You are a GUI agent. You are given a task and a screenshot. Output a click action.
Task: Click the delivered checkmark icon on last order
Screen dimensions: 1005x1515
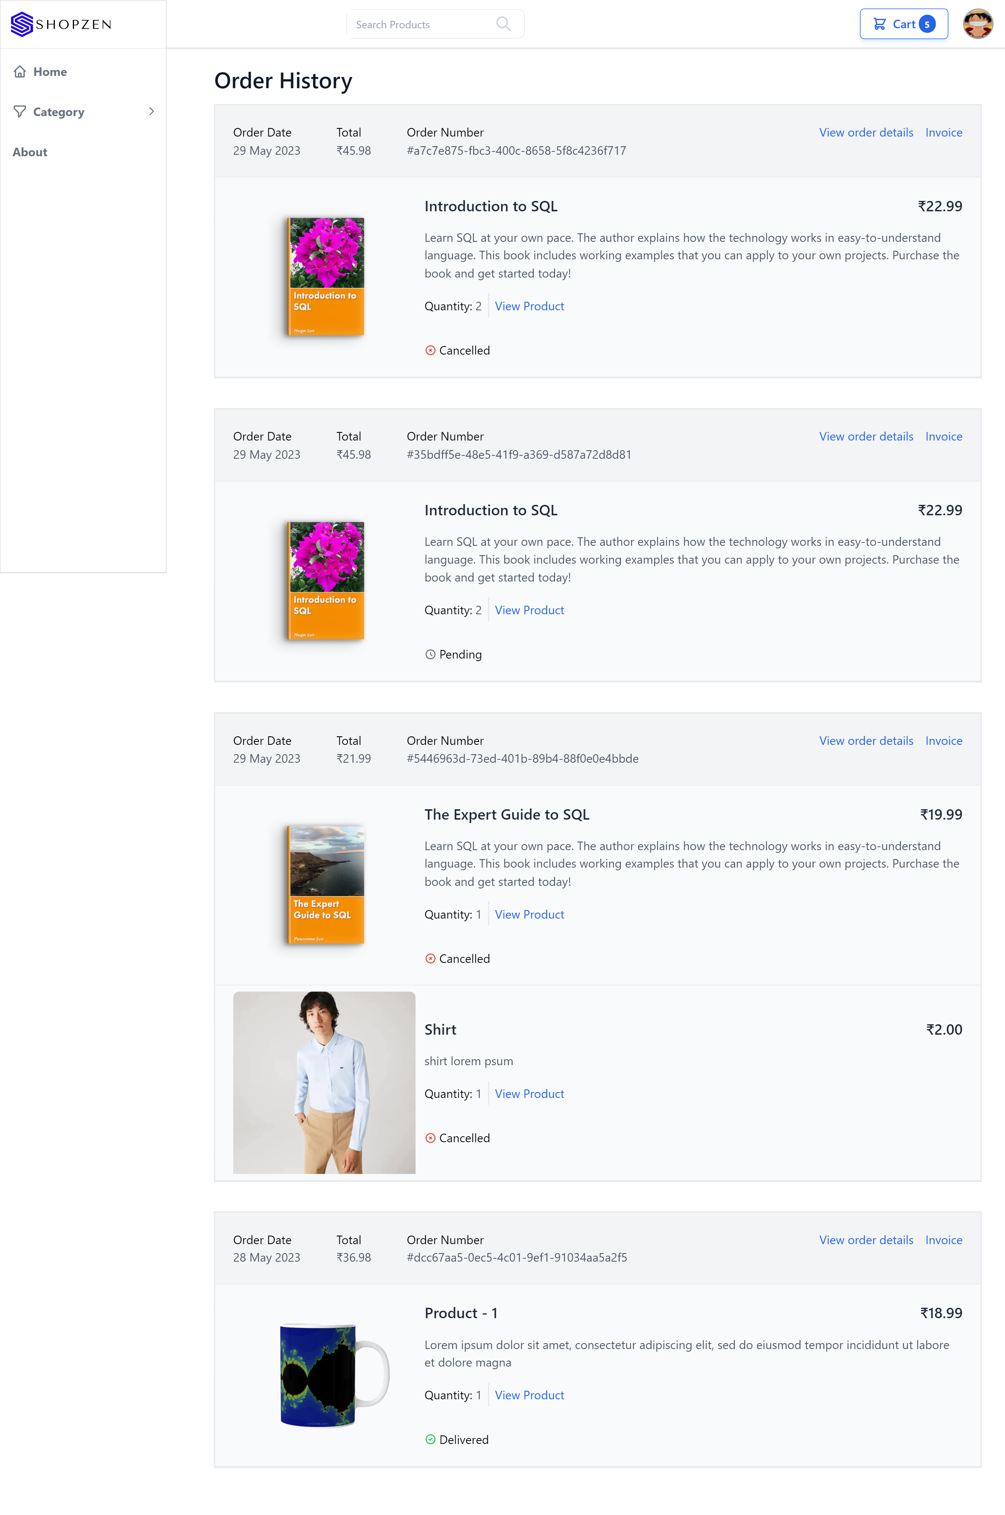(430, 1439)
